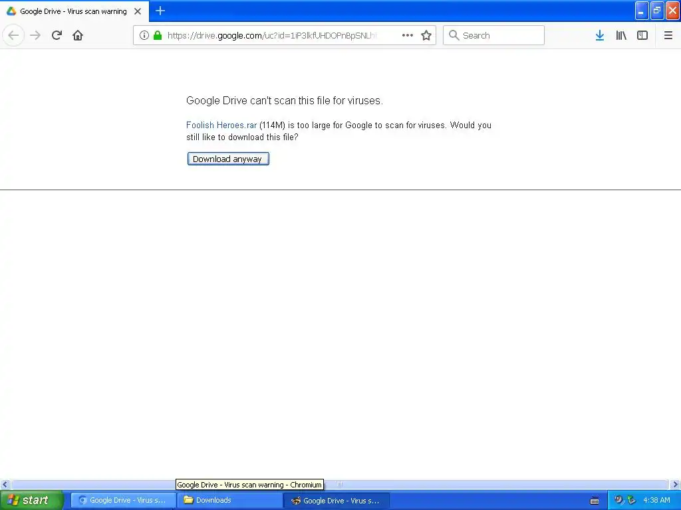
Task: Restore down the Firefox window
Action: (657, 11)
